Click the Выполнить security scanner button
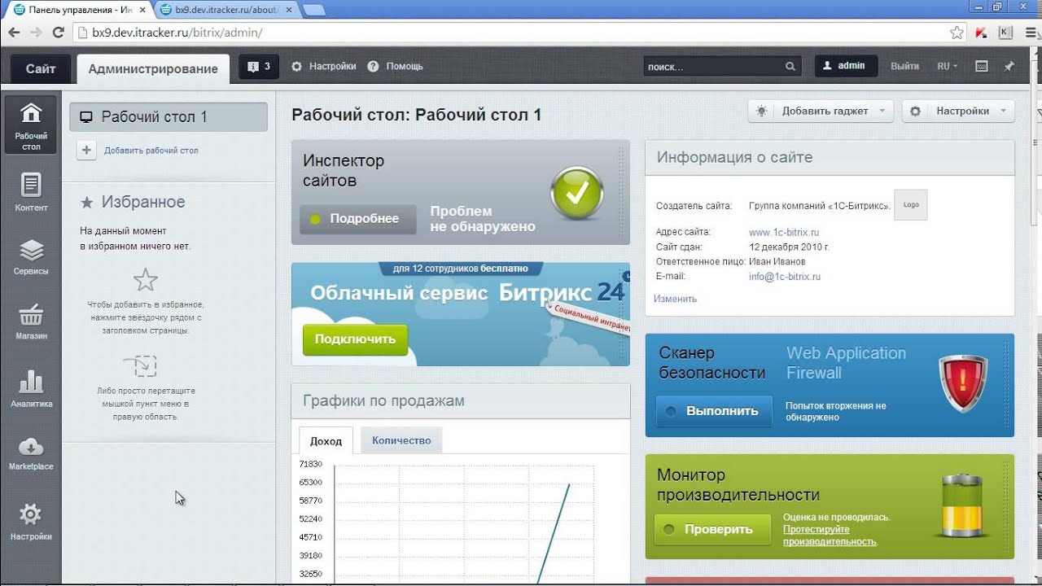Screen dimensions: 1042x586 [x=714, y=411]
